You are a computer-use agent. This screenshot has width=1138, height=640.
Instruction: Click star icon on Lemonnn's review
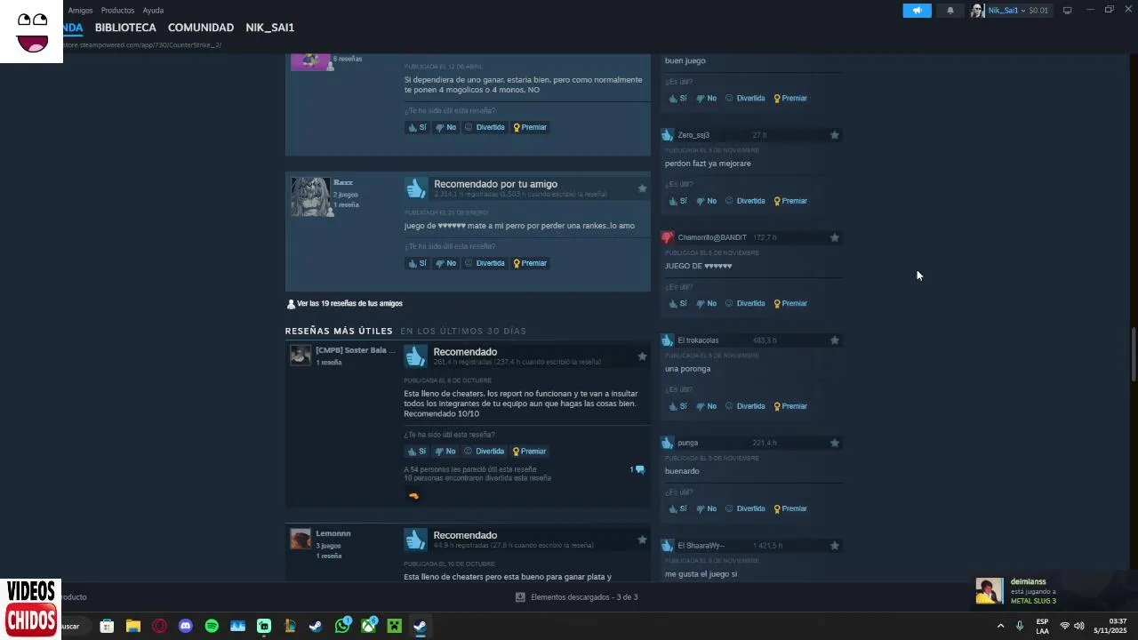click(642, 540)
